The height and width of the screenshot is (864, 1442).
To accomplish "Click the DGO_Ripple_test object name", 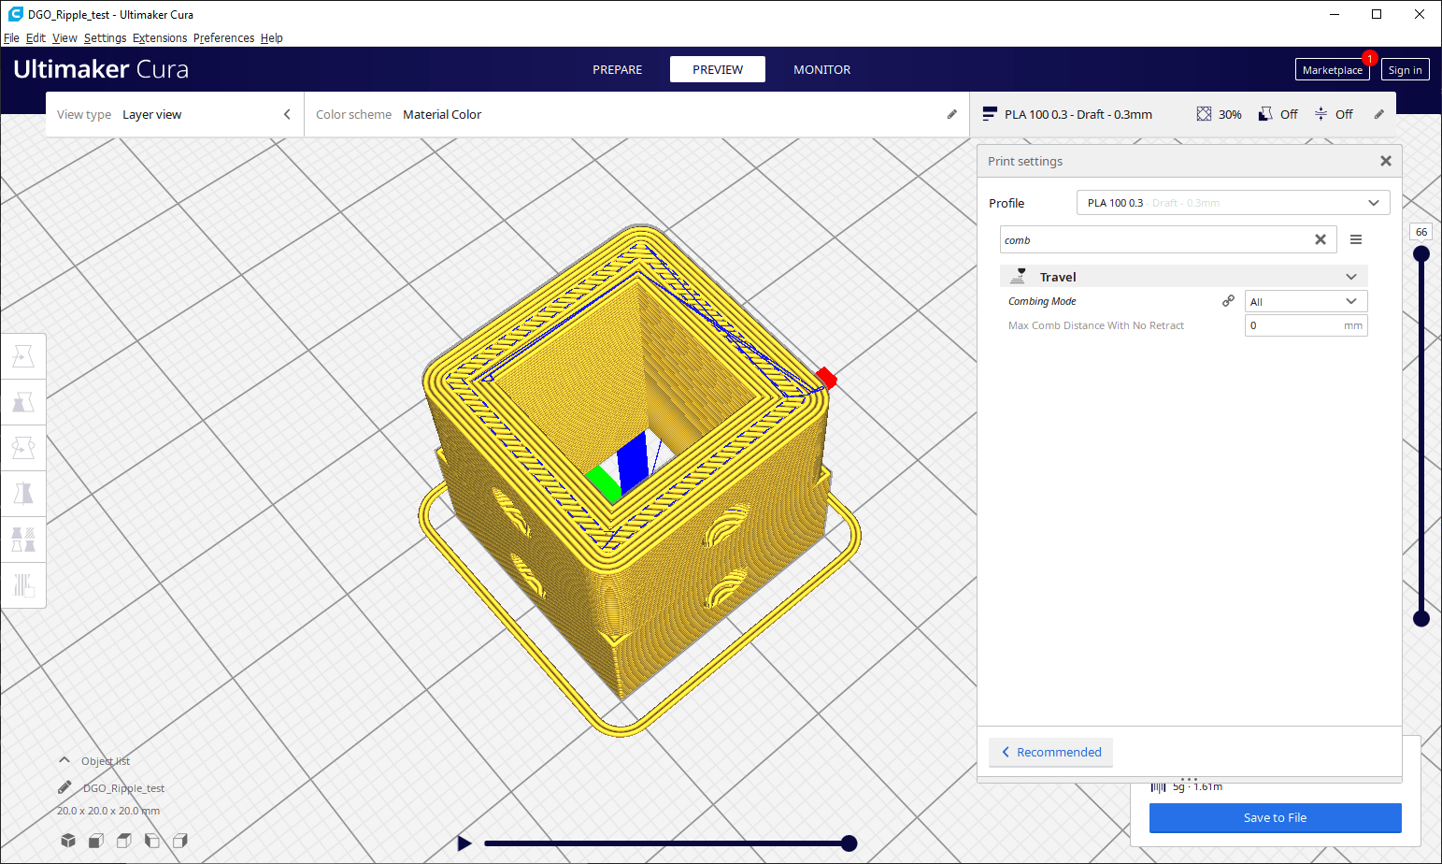I will click(x=123, y=787).
